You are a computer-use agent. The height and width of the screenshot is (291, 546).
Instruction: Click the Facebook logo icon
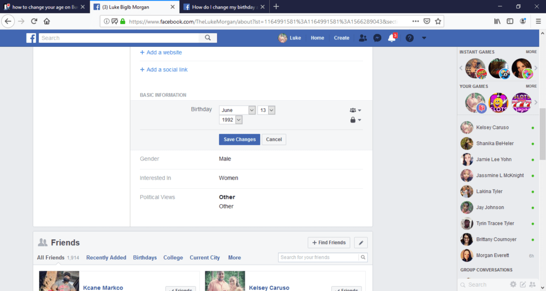(31, 38)
